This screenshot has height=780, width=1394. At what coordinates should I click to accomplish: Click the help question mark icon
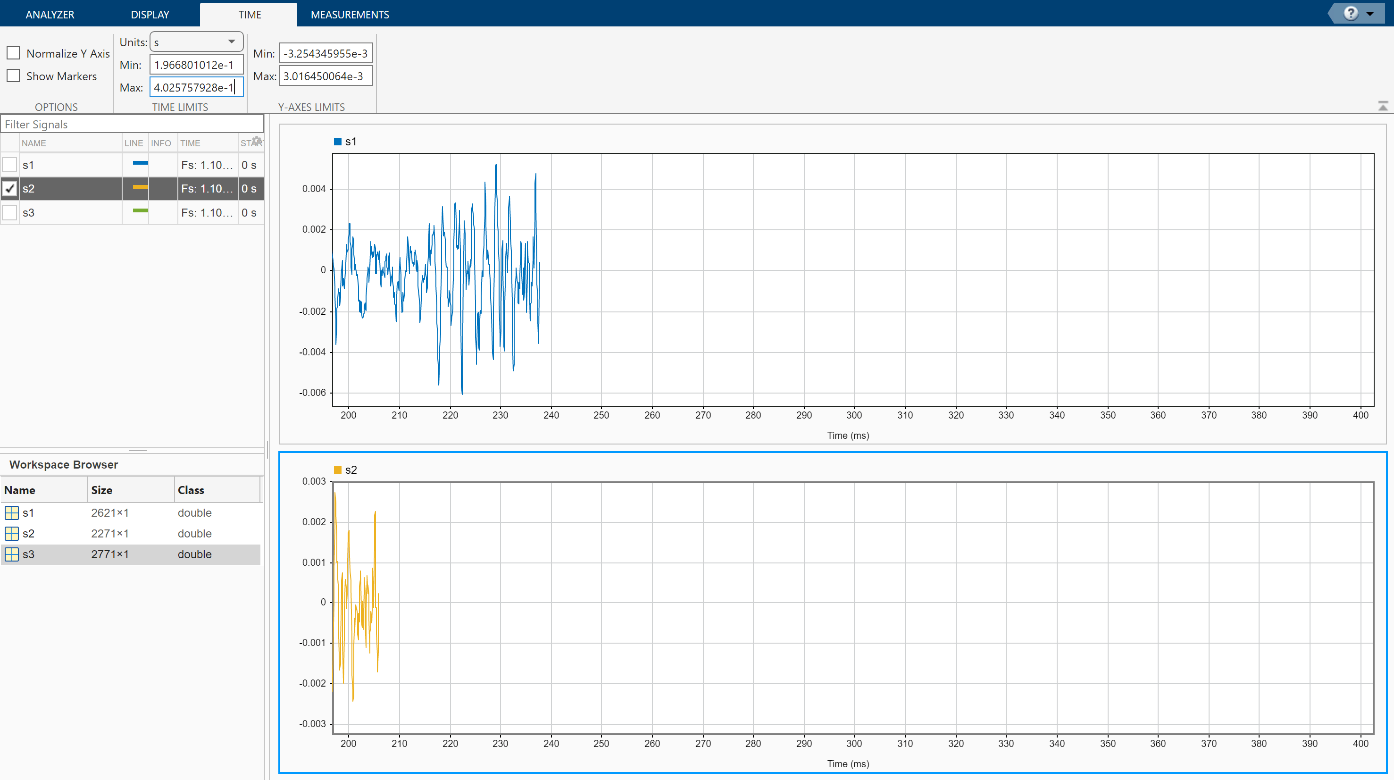[x=1350, y=14]
